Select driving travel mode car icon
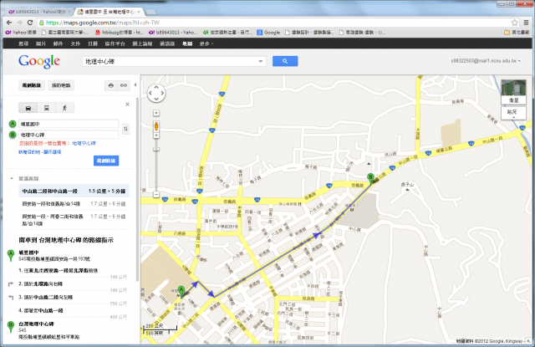 point(28,108)
